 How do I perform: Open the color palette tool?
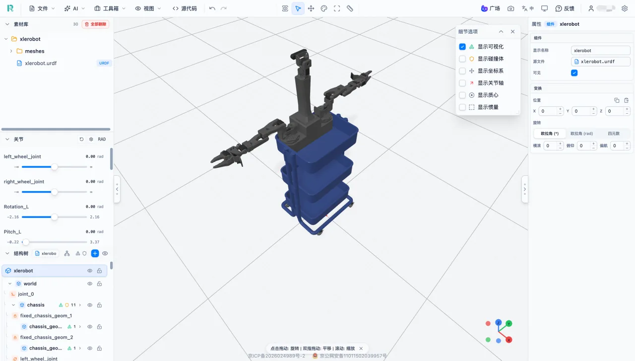(324, 8)
